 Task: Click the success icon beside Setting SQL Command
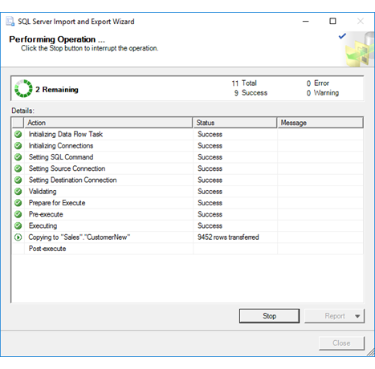(x=18, y=157)
